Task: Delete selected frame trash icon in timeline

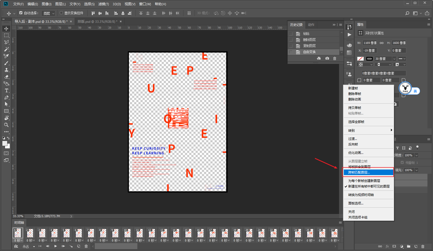Action: tap(86, 246)
